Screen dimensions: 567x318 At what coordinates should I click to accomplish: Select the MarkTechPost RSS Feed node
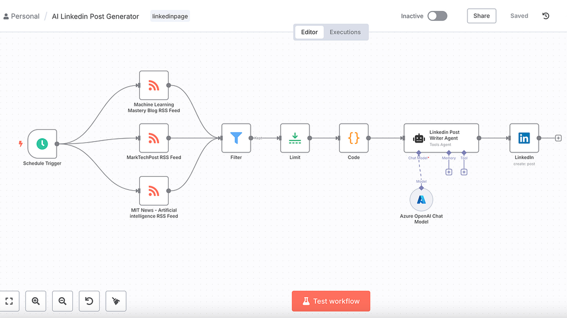click(x=154, y=138)
